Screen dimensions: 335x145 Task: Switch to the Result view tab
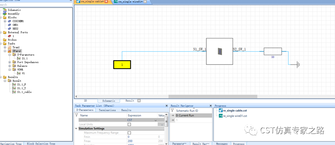(130, 101)
